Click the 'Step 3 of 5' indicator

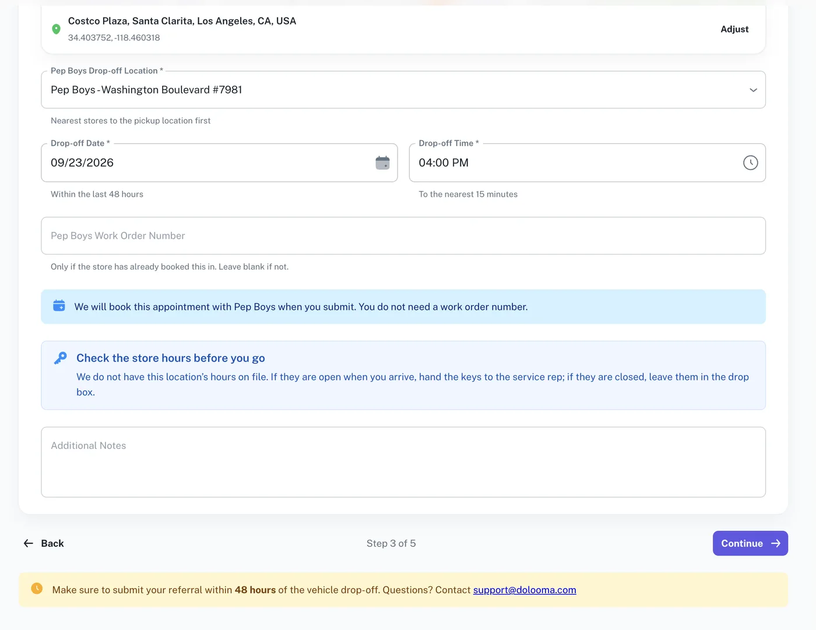point(391,543)
